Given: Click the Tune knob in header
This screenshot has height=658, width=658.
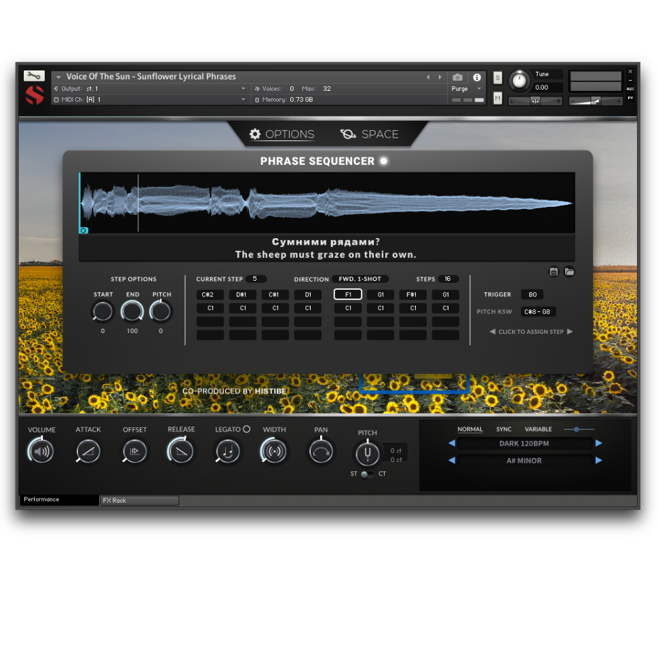Looking at the screenshot, I should coord(520,80).
